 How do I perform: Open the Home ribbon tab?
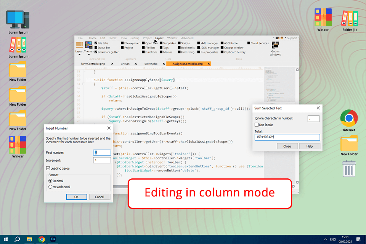[93, 38]
